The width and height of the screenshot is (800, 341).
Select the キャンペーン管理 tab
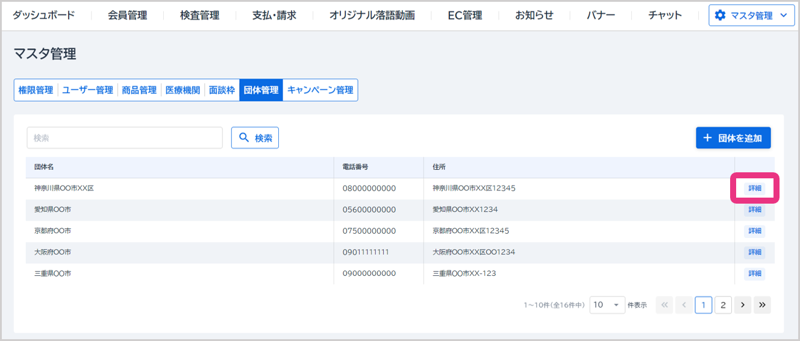click(320, 90)
